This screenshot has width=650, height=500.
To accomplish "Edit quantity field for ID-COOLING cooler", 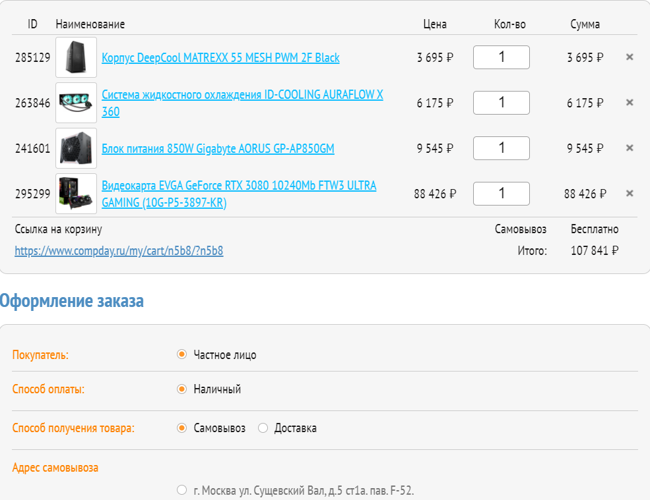I will 501,103.
